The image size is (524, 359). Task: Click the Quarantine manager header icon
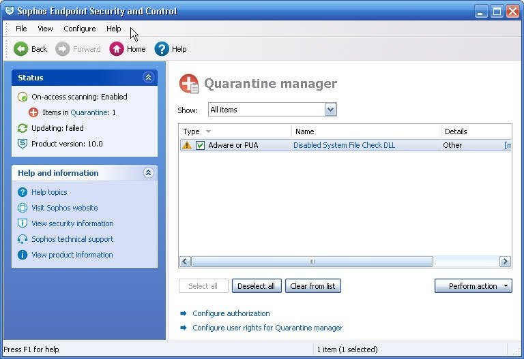coord(189,84)
